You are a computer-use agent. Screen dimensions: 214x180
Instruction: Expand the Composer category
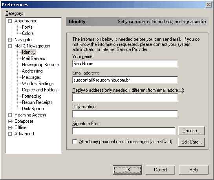(10, 121)
